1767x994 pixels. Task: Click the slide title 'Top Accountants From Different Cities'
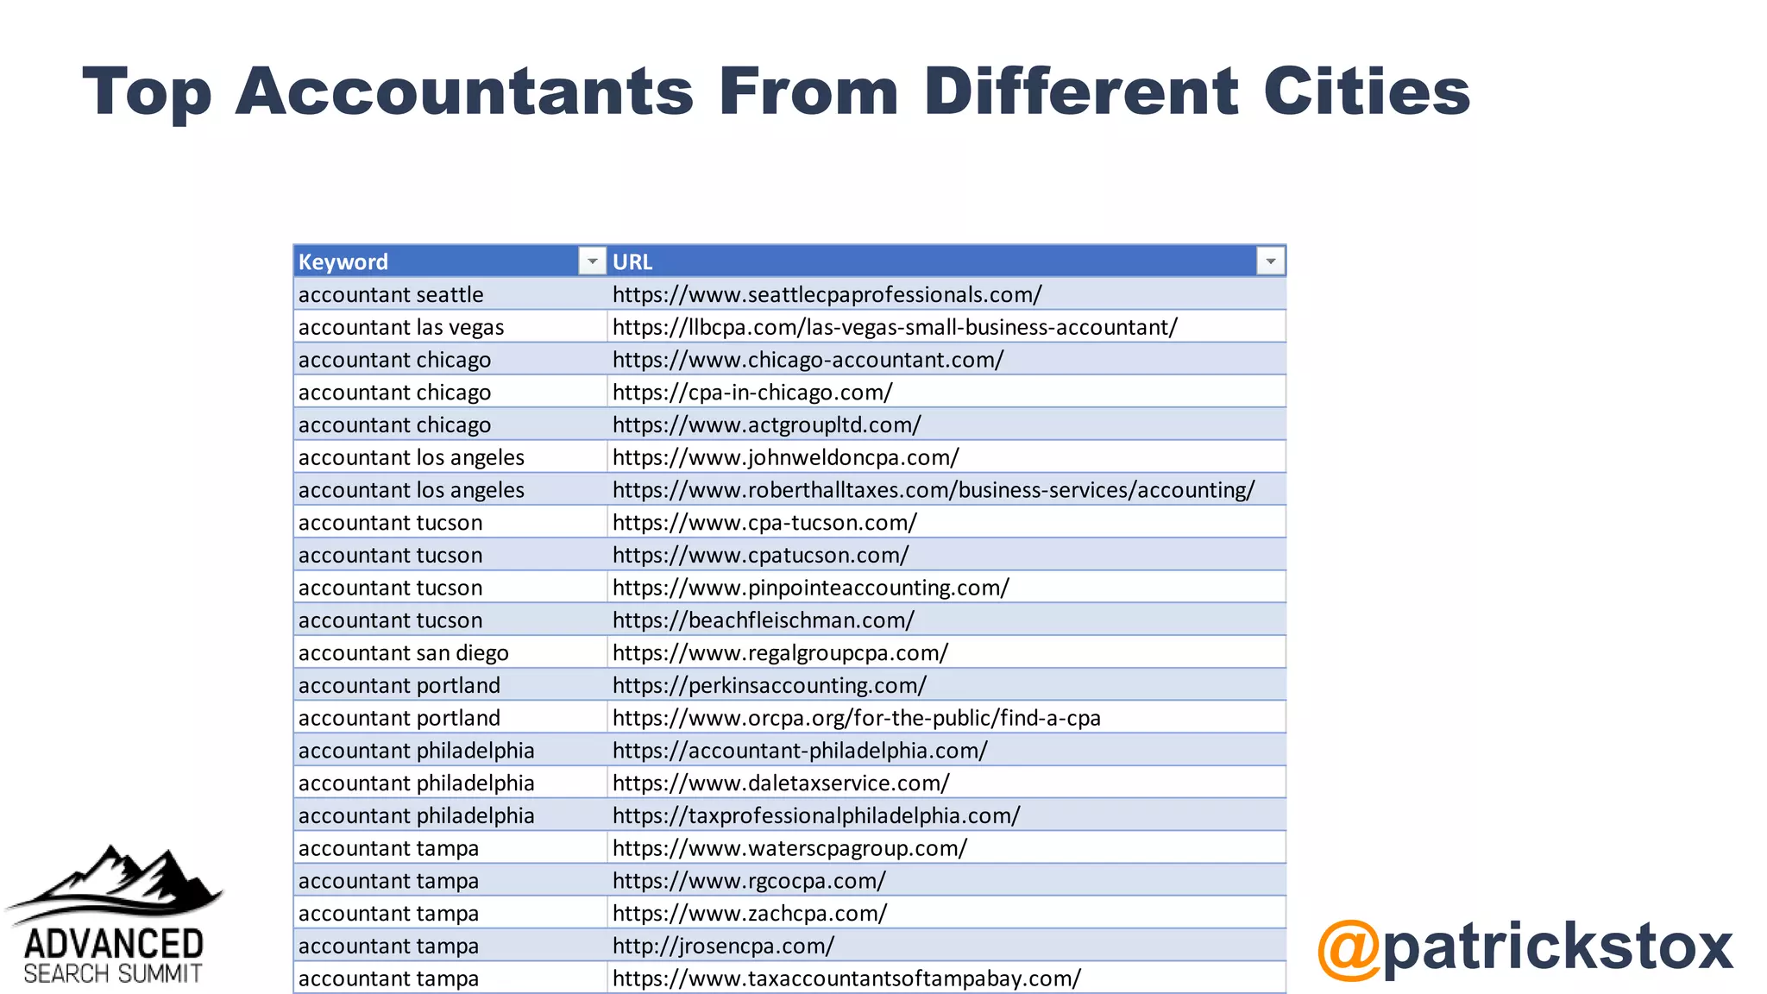pos(777,91)
